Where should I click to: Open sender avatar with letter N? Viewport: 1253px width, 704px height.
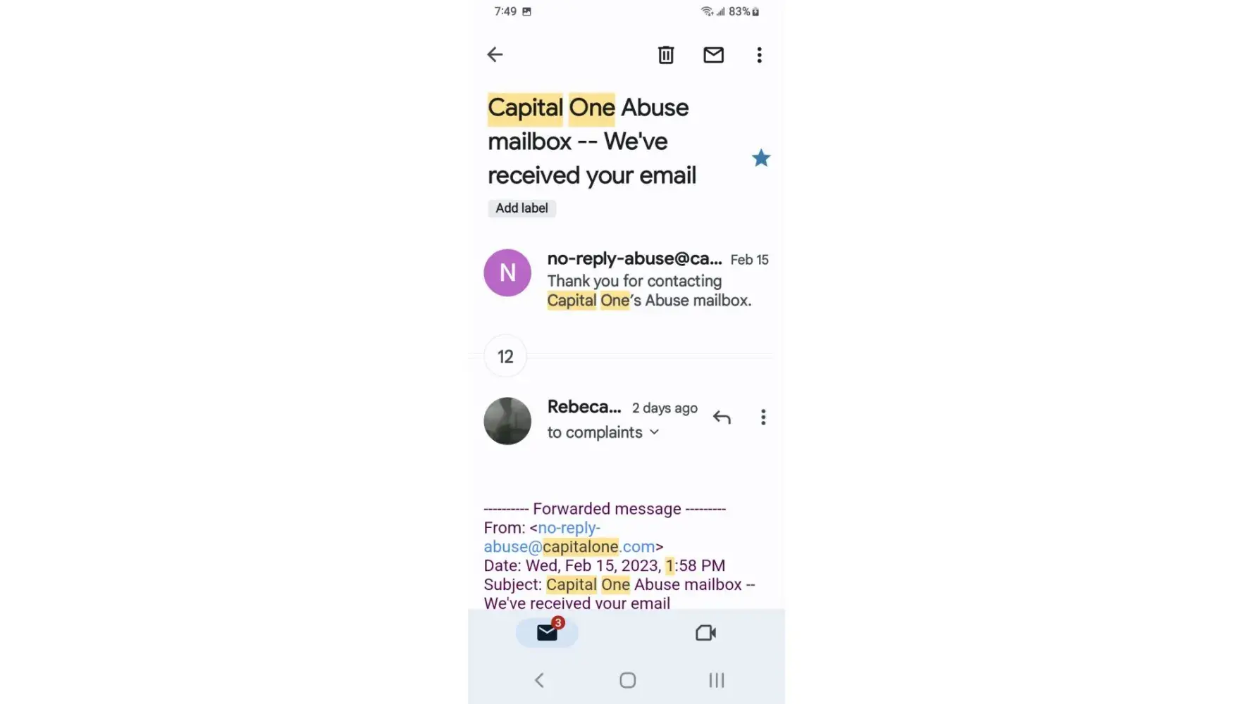point(507,273)
